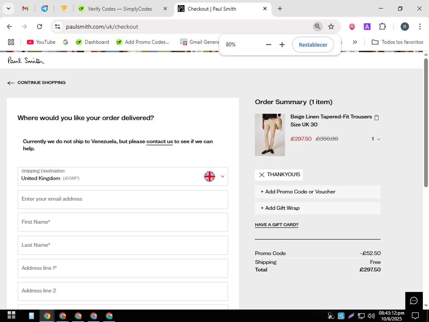Open the Google G bookmark
The image size is (429, 322).
click(65, 42)
